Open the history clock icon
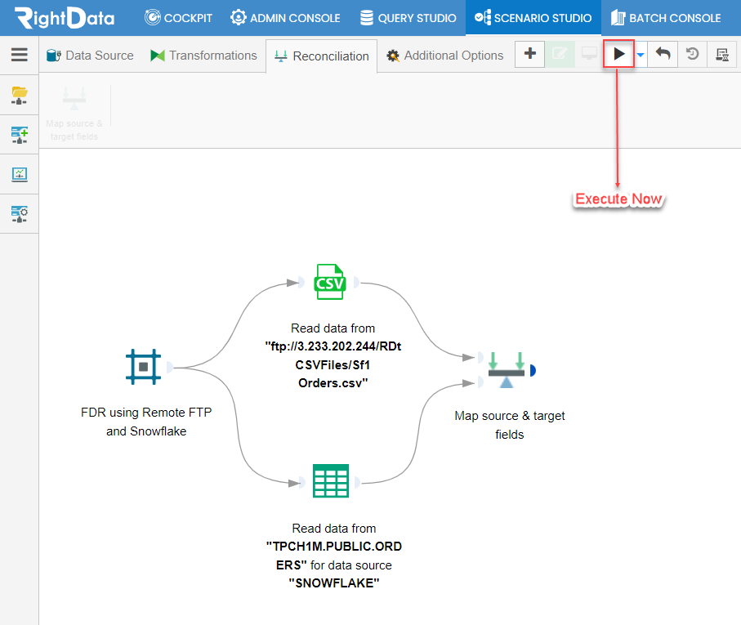Viewport: 741px width, 625px height. click(692, 54)
